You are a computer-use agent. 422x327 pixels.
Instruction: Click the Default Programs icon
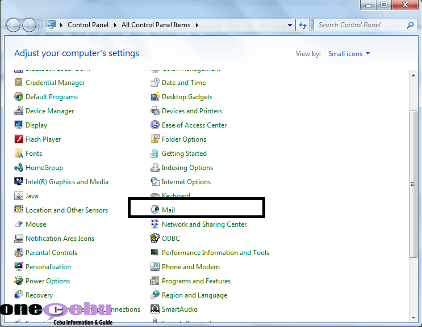tap(19, 97)
